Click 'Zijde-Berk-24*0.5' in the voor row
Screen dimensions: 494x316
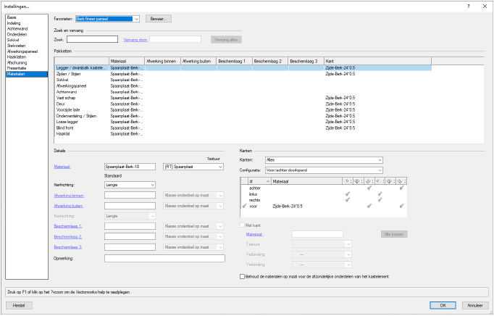[288, 207]
